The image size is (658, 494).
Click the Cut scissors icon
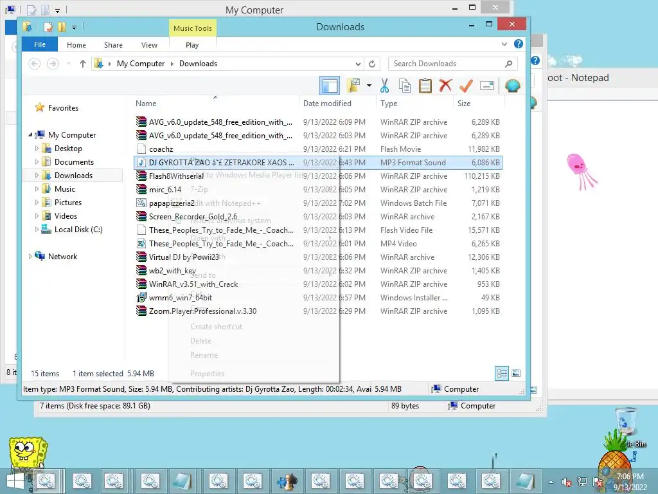384,86
